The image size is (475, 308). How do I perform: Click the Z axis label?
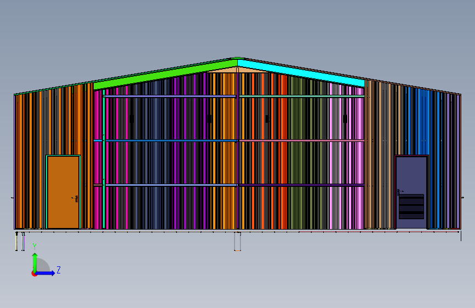point(59,270)
